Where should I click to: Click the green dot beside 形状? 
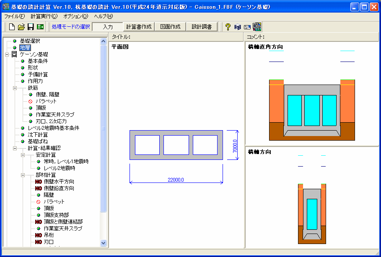(x=23, y=68)
